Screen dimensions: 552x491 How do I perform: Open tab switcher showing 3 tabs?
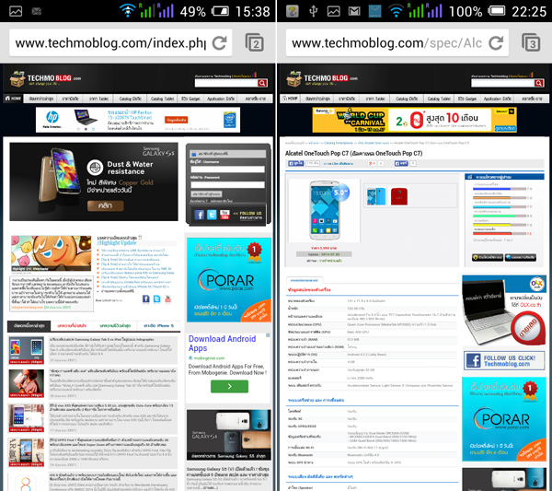click(x=531, y=42)
